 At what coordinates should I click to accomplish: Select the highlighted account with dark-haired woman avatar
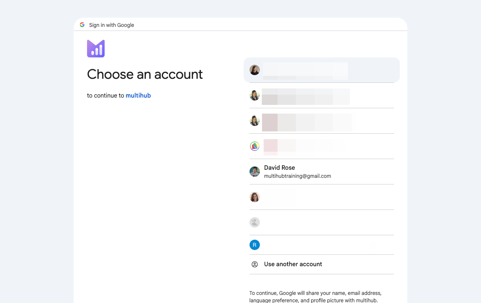(322, 70)
